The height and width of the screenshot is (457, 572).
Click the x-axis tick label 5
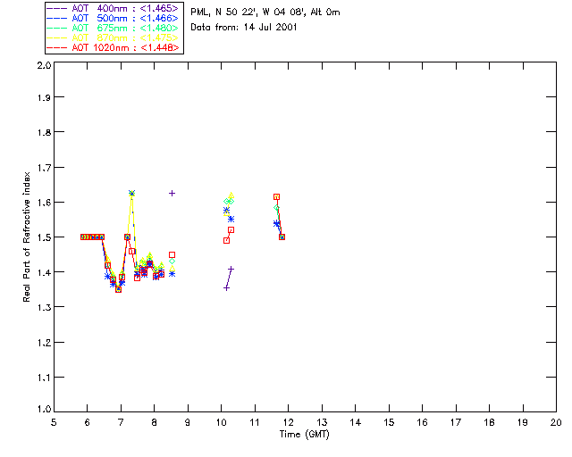pos(54,422)
